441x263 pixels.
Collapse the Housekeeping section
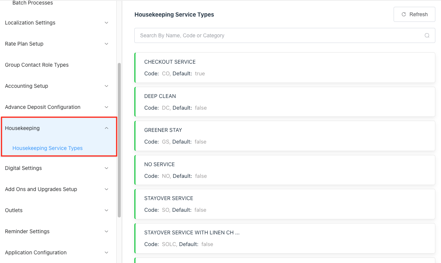[106, 128]
